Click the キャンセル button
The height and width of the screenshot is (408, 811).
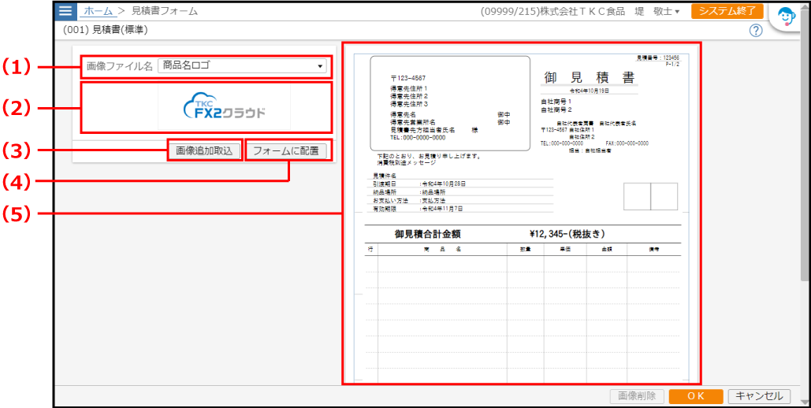coord(759,396)
